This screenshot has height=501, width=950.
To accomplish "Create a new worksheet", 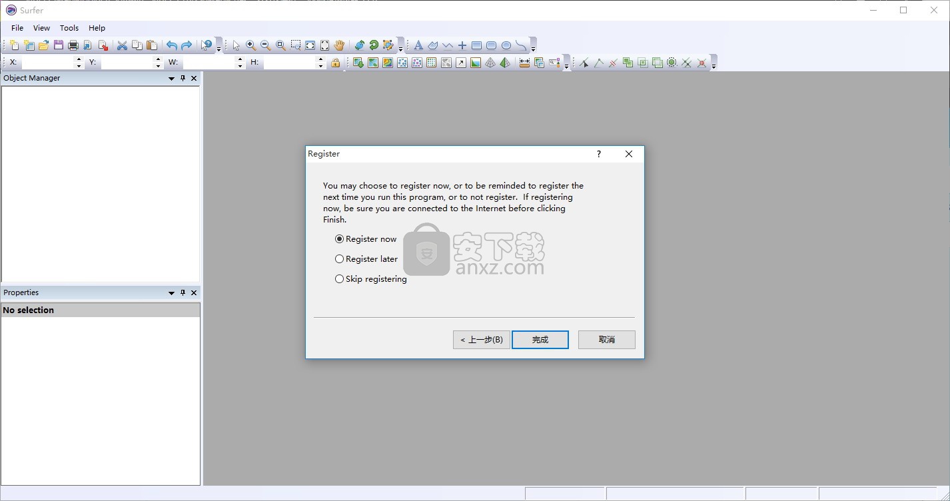I will pos(29,45).
